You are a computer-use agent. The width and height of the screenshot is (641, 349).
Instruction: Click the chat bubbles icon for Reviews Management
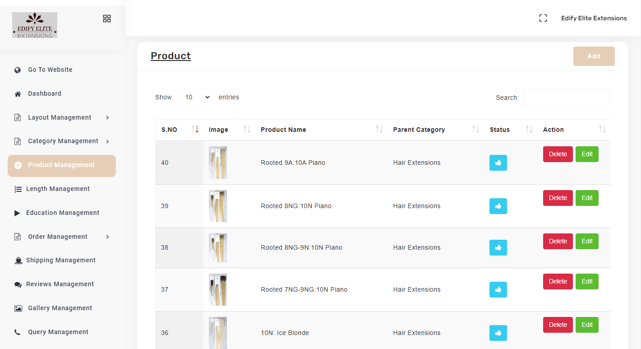point(18,284)
